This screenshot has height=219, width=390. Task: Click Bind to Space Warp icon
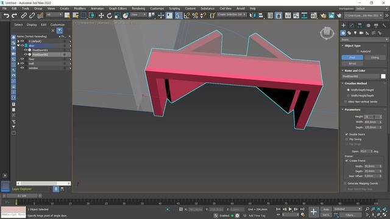tap(40, 16)
